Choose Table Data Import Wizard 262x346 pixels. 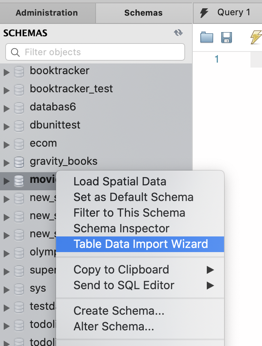140,244
